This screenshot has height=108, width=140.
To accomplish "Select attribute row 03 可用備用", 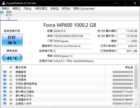I will coord(68,80).
